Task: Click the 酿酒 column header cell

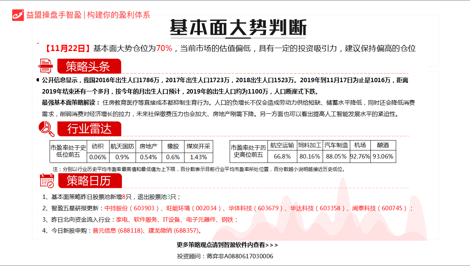Action: pos(383,145)
